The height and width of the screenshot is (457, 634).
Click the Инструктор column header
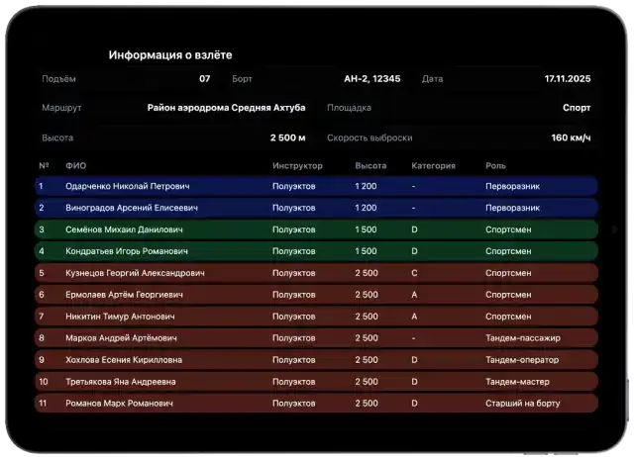coord(297,165)
